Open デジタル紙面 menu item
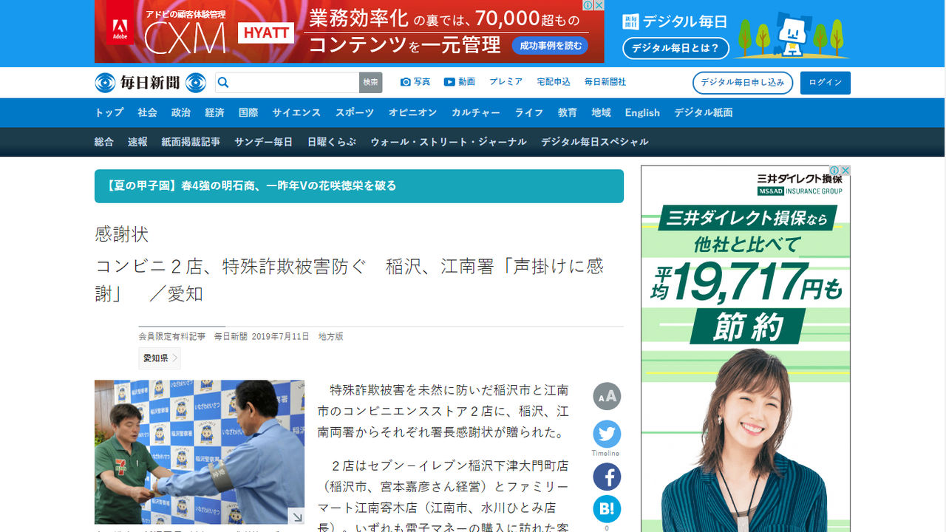 [704, 112]
